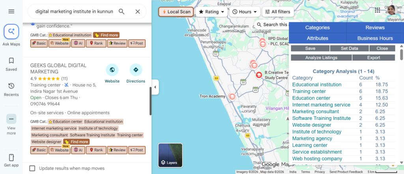Click AI button in the top listing

coord(78,43)
